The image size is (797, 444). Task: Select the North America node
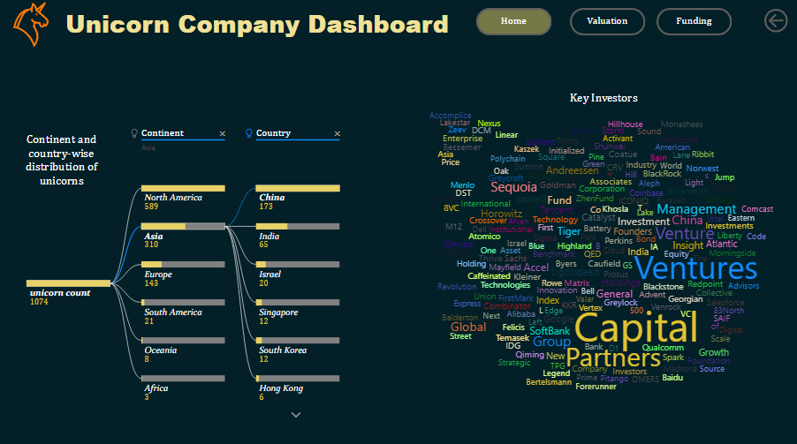183,189
